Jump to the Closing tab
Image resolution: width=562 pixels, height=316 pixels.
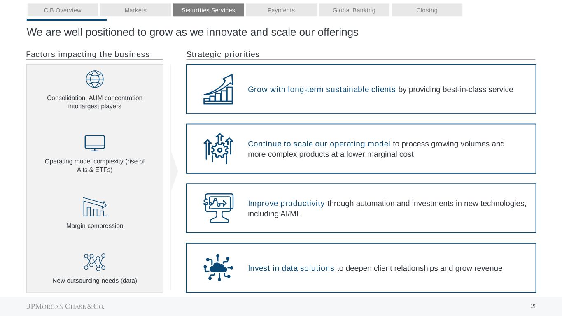pos(427,10)
